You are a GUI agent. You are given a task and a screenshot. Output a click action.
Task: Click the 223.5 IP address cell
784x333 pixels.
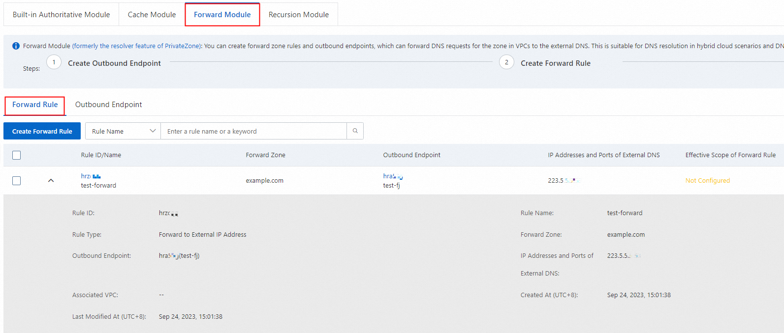[564, 181]
